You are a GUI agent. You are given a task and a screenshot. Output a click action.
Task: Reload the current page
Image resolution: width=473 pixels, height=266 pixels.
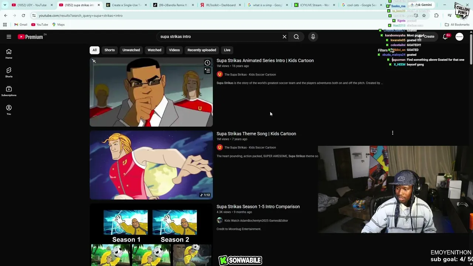[23, 16]
